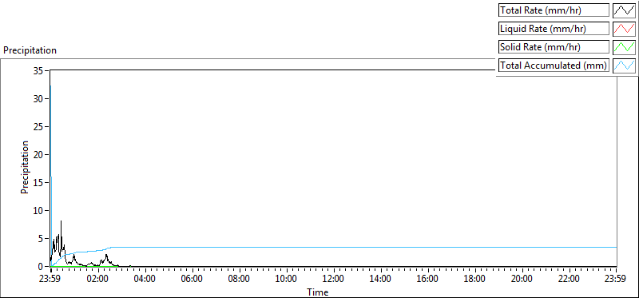Screen dimensions: 639x298
Task: Click the Precipitation graph caption above plot
Action: (30, 50)
